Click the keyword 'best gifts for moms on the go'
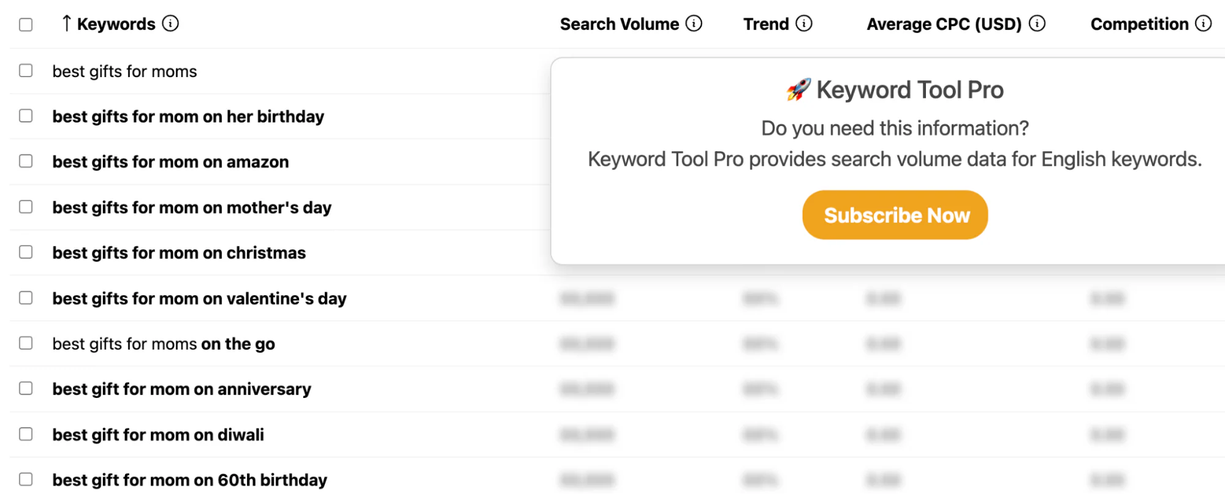Screen dimensions: 1225x494 (x=163, y=343)
